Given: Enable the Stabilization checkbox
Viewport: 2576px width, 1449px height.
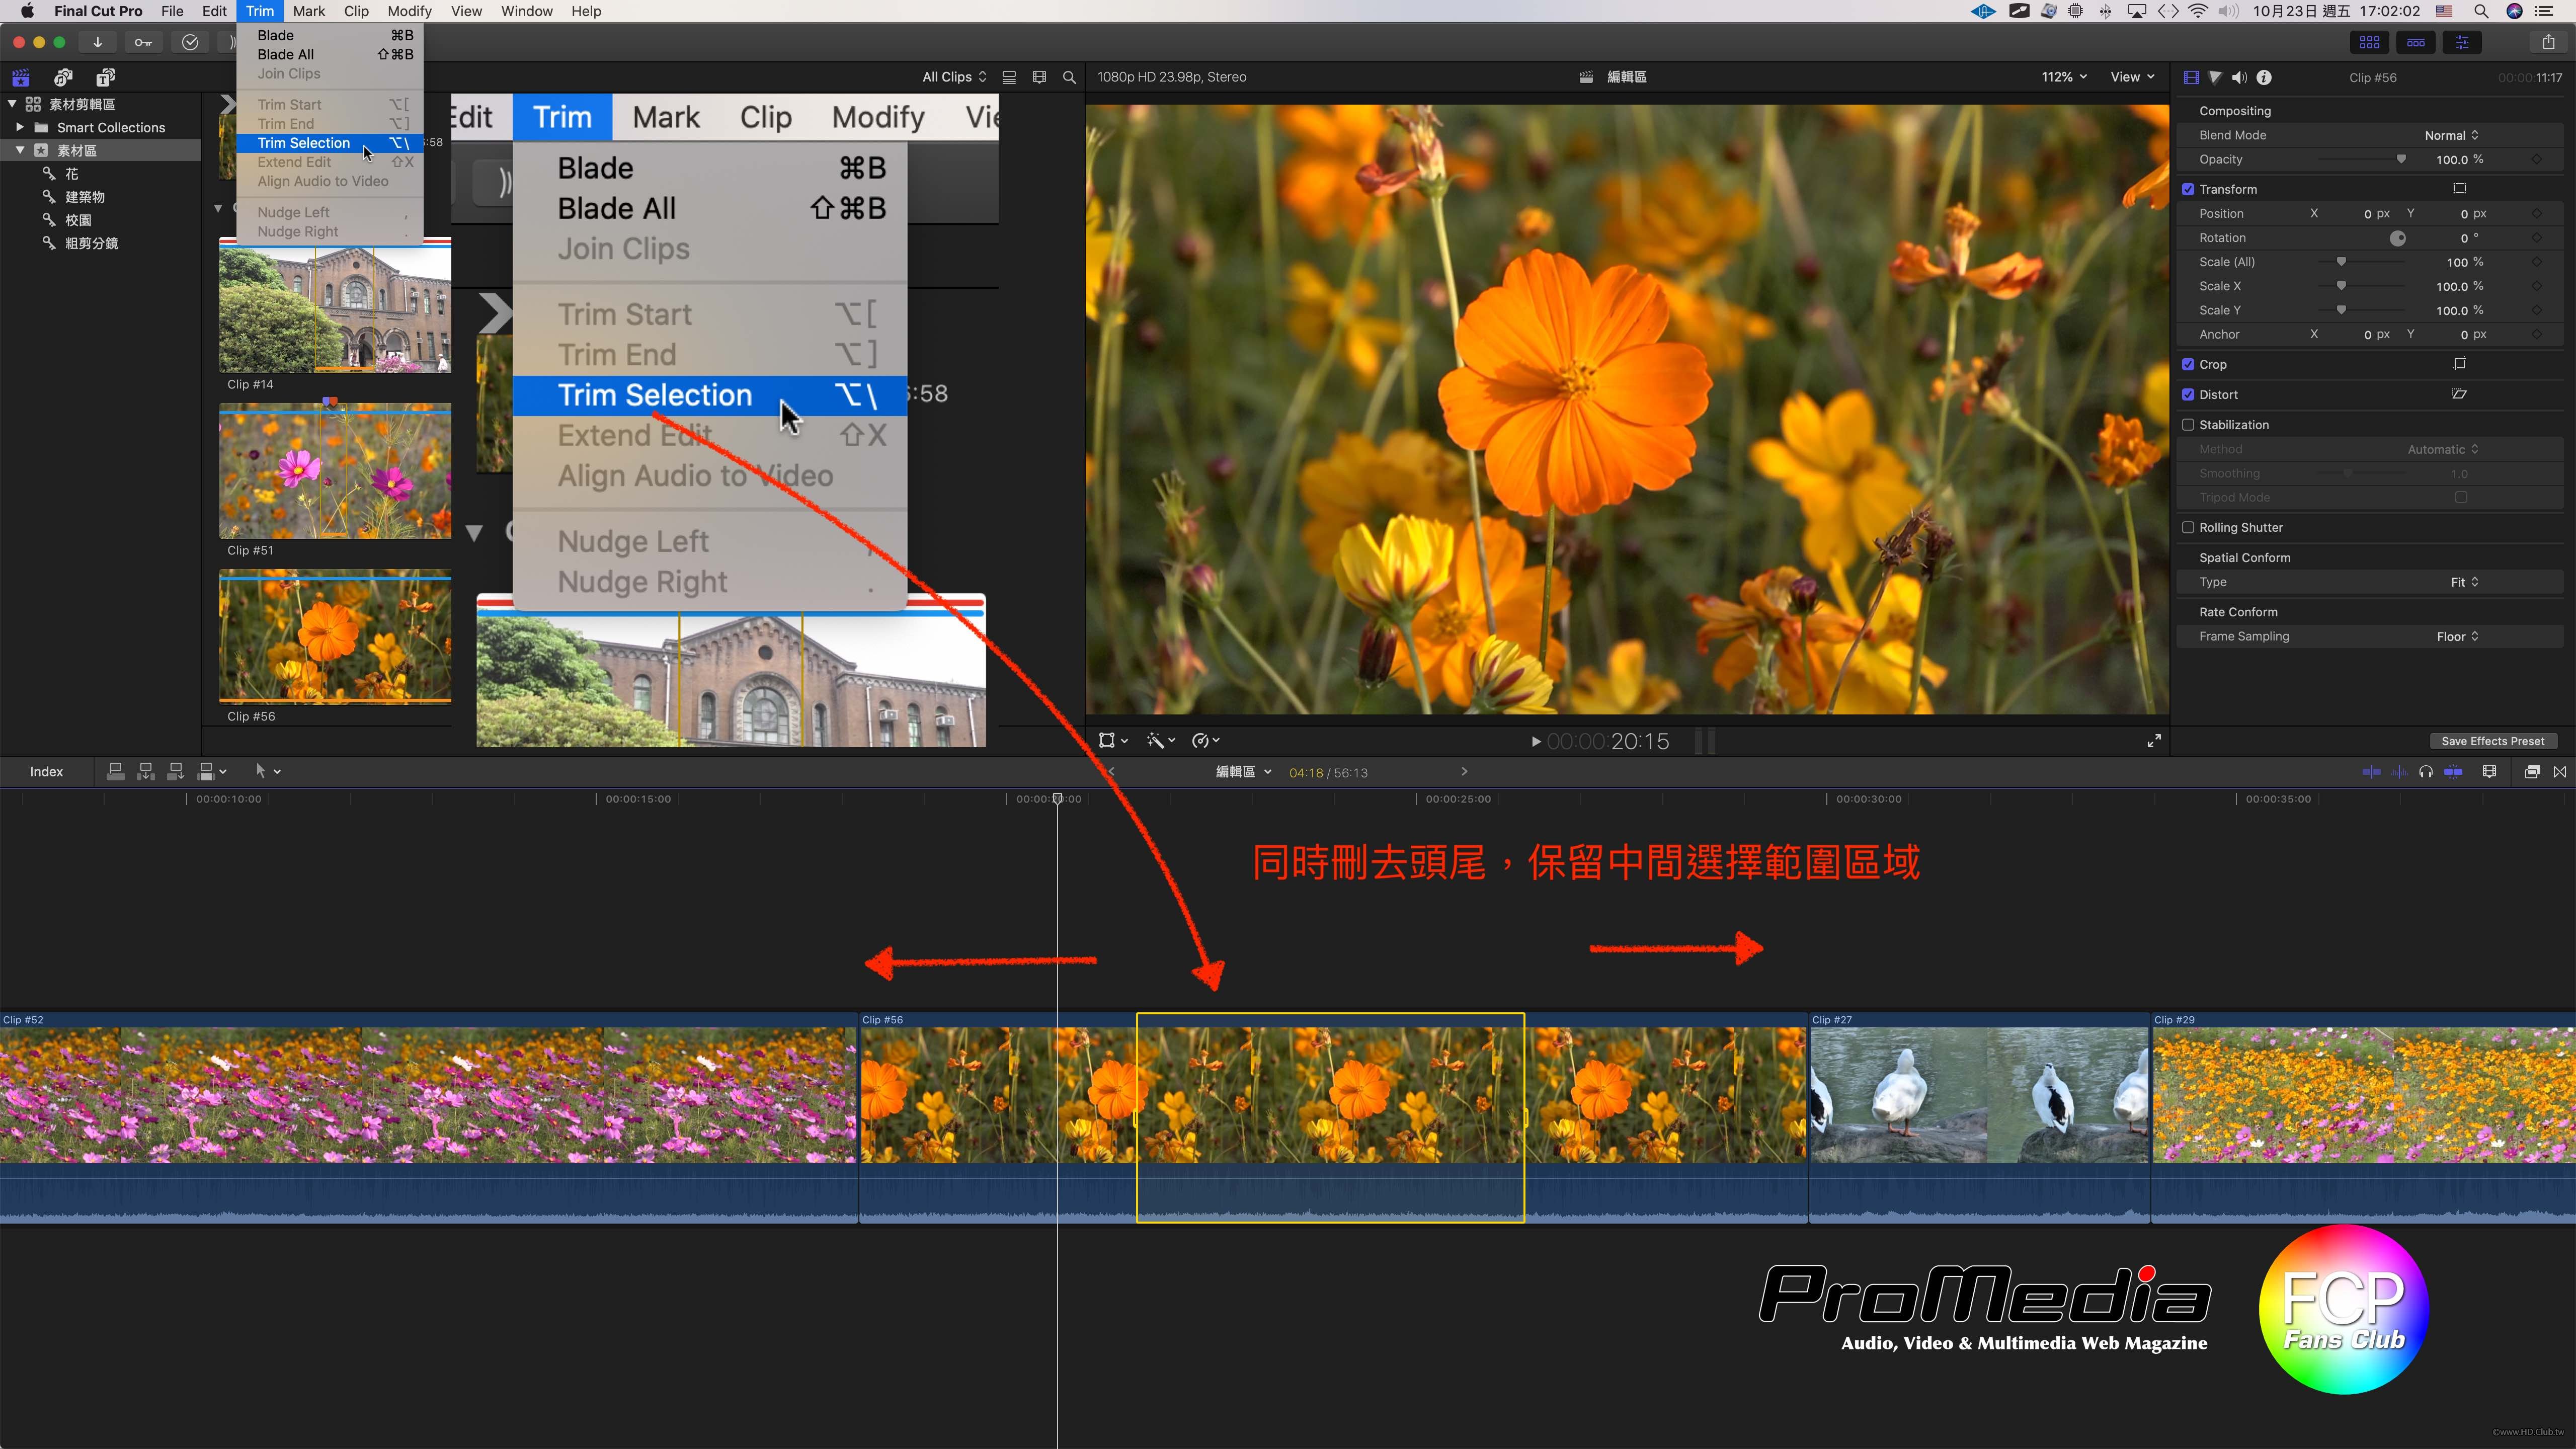Looking at the screenshot, I should click(2188, 425).
